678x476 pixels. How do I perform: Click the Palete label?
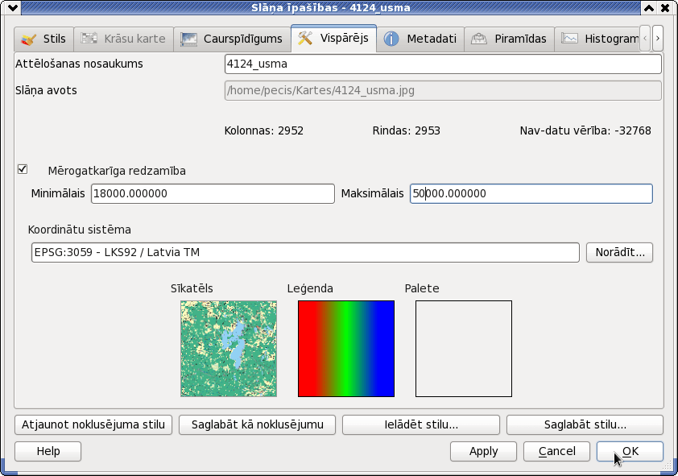point(422,288)
